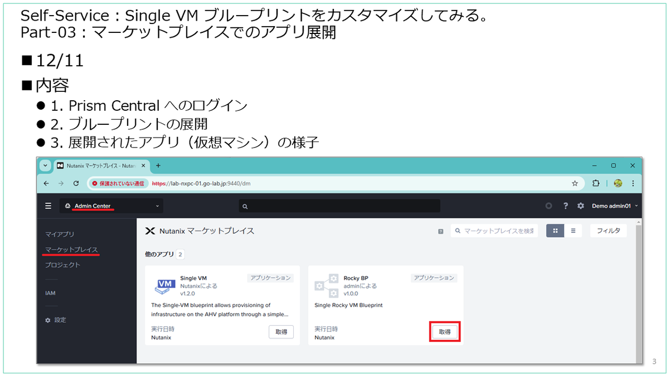Switch to list view
This screenshot has width=669, height=376.
click(573, 231)
